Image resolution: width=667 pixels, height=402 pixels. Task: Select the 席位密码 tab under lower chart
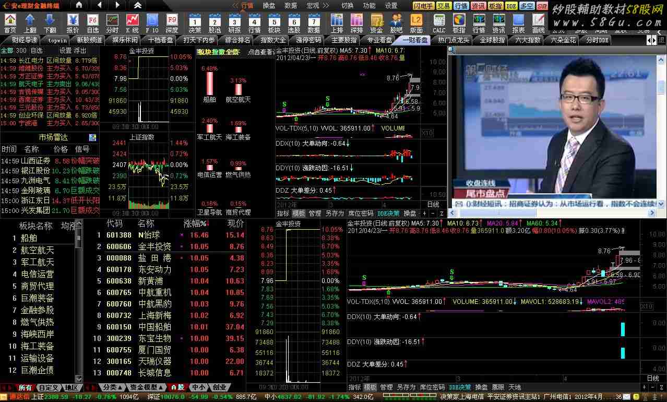coord(433,387)
